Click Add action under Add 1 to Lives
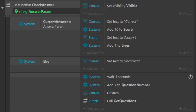This screenshot has width=196, height=112. click(x=93, y=53)
